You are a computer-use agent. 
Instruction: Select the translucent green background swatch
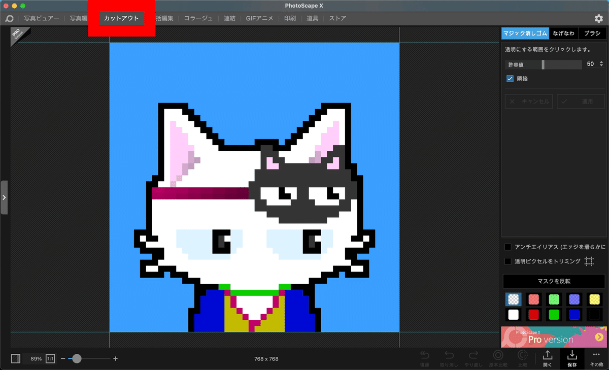(x=554, y=299)
